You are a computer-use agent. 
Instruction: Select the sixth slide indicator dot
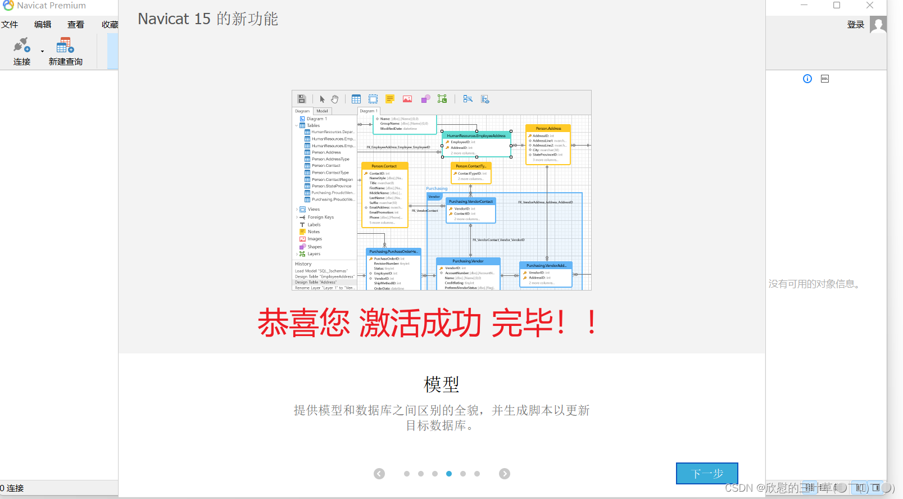point(477,474)
